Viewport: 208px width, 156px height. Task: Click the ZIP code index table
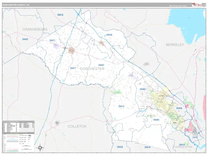click(18, 126)
